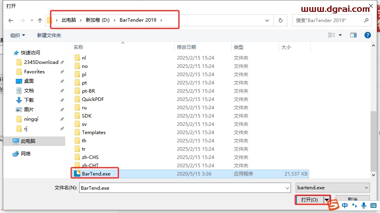380x213 pixels.
Task: Click the 文件名 input field
Action: (185, 188)
